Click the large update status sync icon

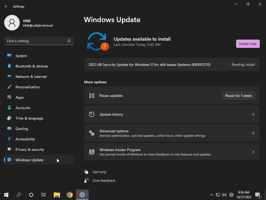tap(98, 42)
